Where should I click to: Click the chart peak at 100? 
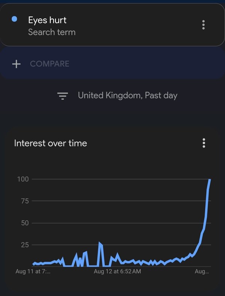(209, 180)
